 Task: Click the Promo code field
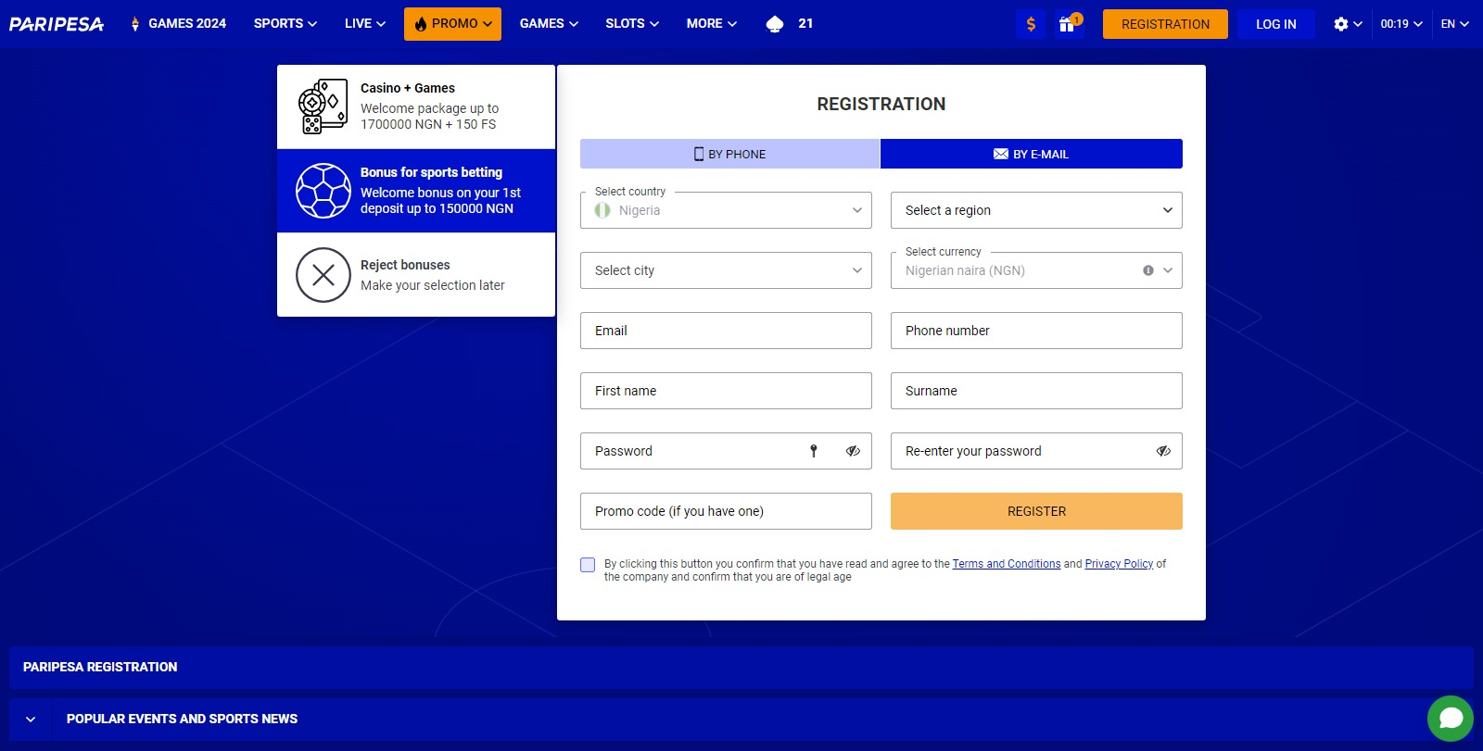point(726,511)
